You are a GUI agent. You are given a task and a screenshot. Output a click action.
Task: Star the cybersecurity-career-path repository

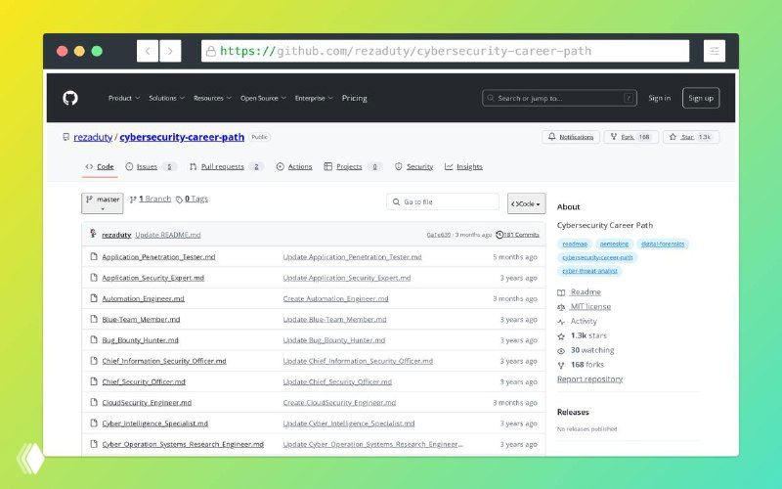coord(691,137)
